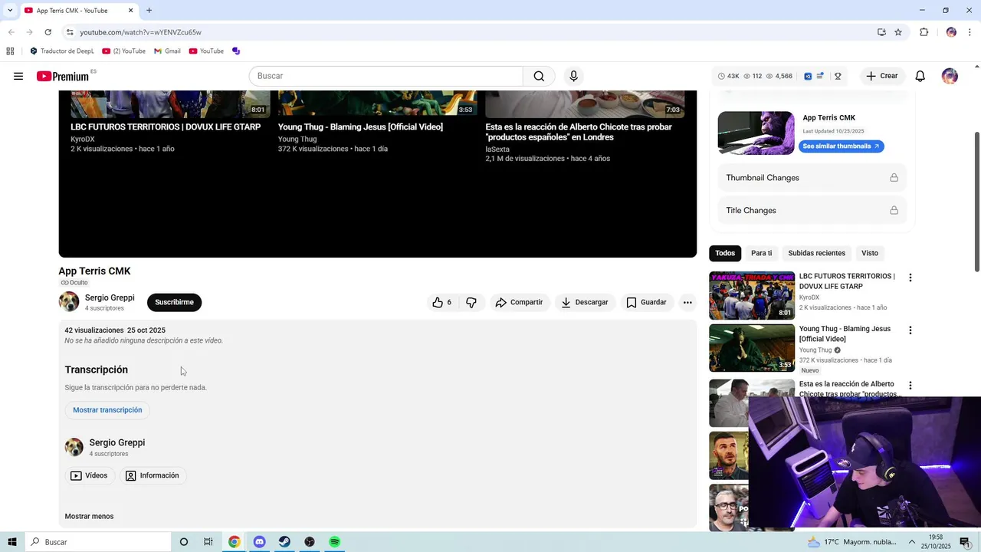Expand the locked Thumbnail Changes section

[812, 178]
